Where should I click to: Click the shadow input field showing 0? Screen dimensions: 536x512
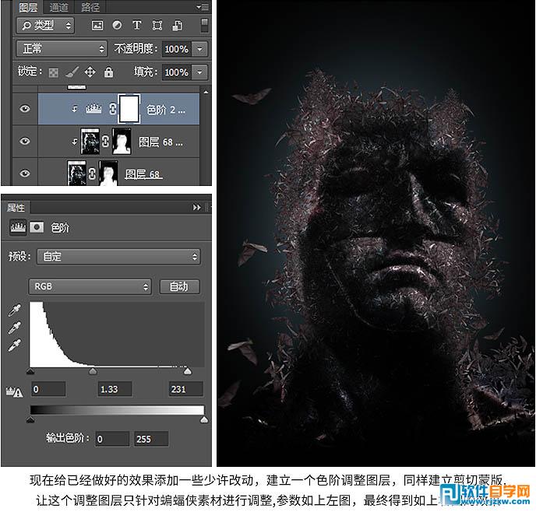point(48,389)
